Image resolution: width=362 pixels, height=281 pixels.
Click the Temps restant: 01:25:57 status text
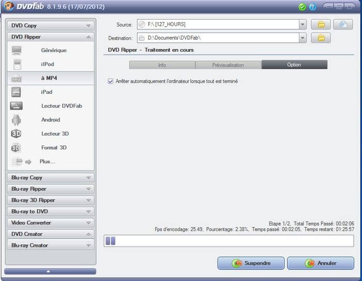tap(329, 229)
